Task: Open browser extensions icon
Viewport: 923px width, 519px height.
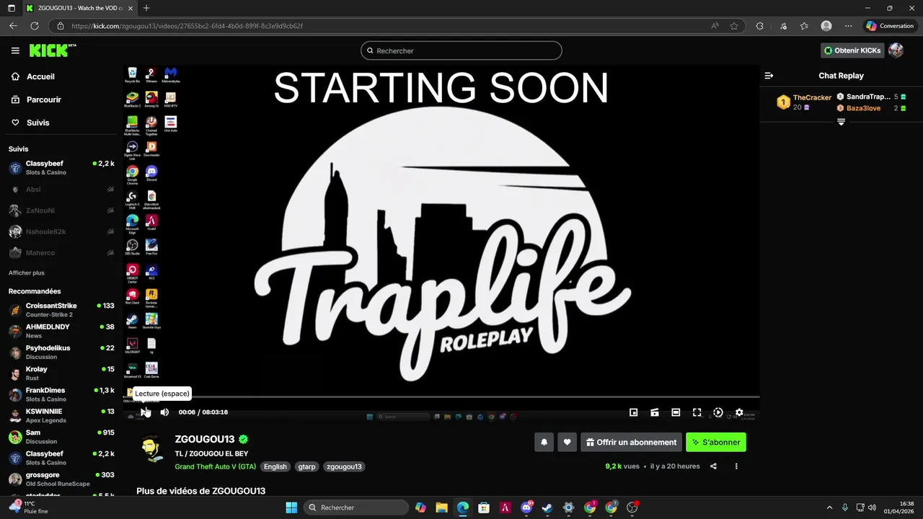Action: click(x=759, y=26)
